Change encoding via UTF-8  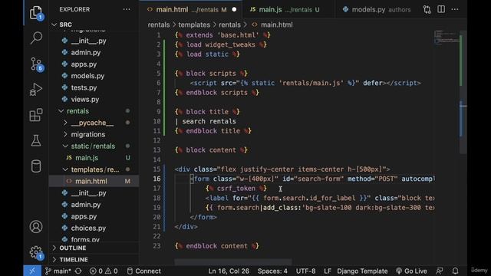pos(305,271)
